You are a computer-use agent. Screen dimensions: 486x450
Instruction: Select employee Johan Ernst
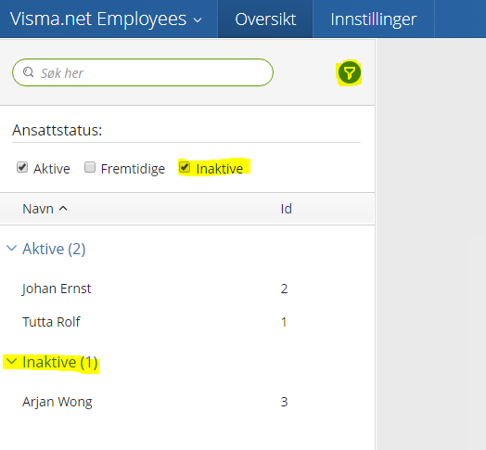tap(187, 289)
